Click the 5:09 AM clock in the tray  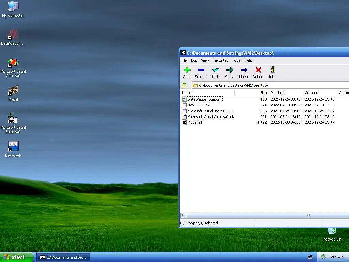[x=336, y=257]
